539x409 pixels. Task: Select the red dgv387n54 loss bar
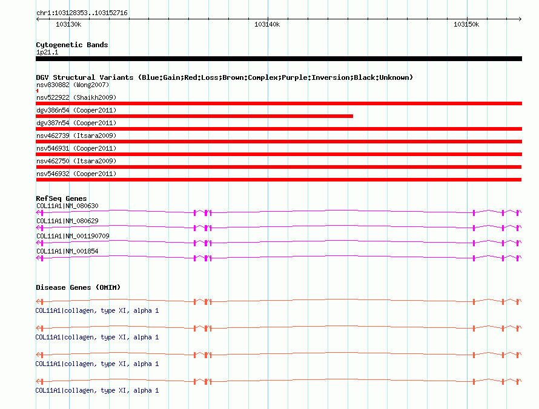[279, 129]
